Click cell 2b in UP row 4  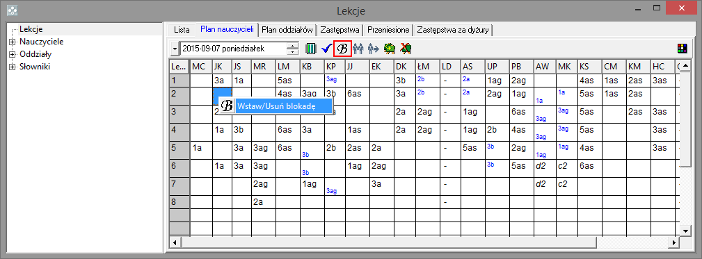498,132
